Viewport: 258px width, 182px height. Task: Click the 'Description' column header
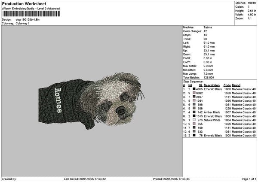(212, 85)
